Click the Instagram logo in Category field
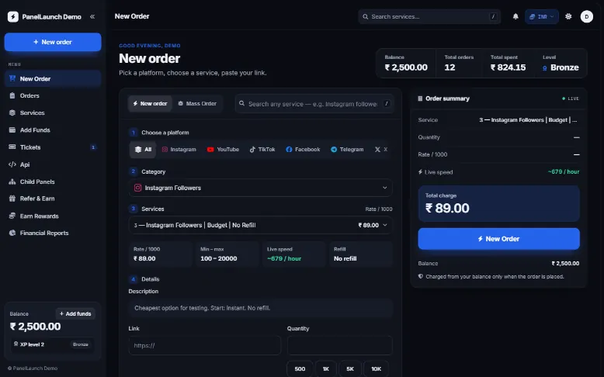The height and width of the screenshot is (377, 604). (x=137, y=188)
